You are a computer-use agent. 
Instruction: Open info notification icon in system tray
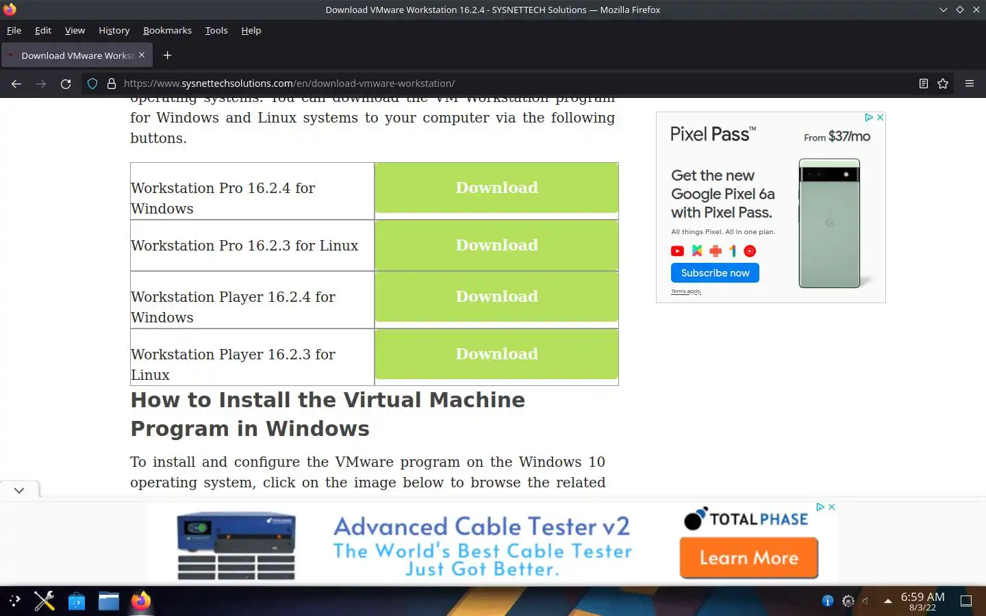(x=828, y=601)
